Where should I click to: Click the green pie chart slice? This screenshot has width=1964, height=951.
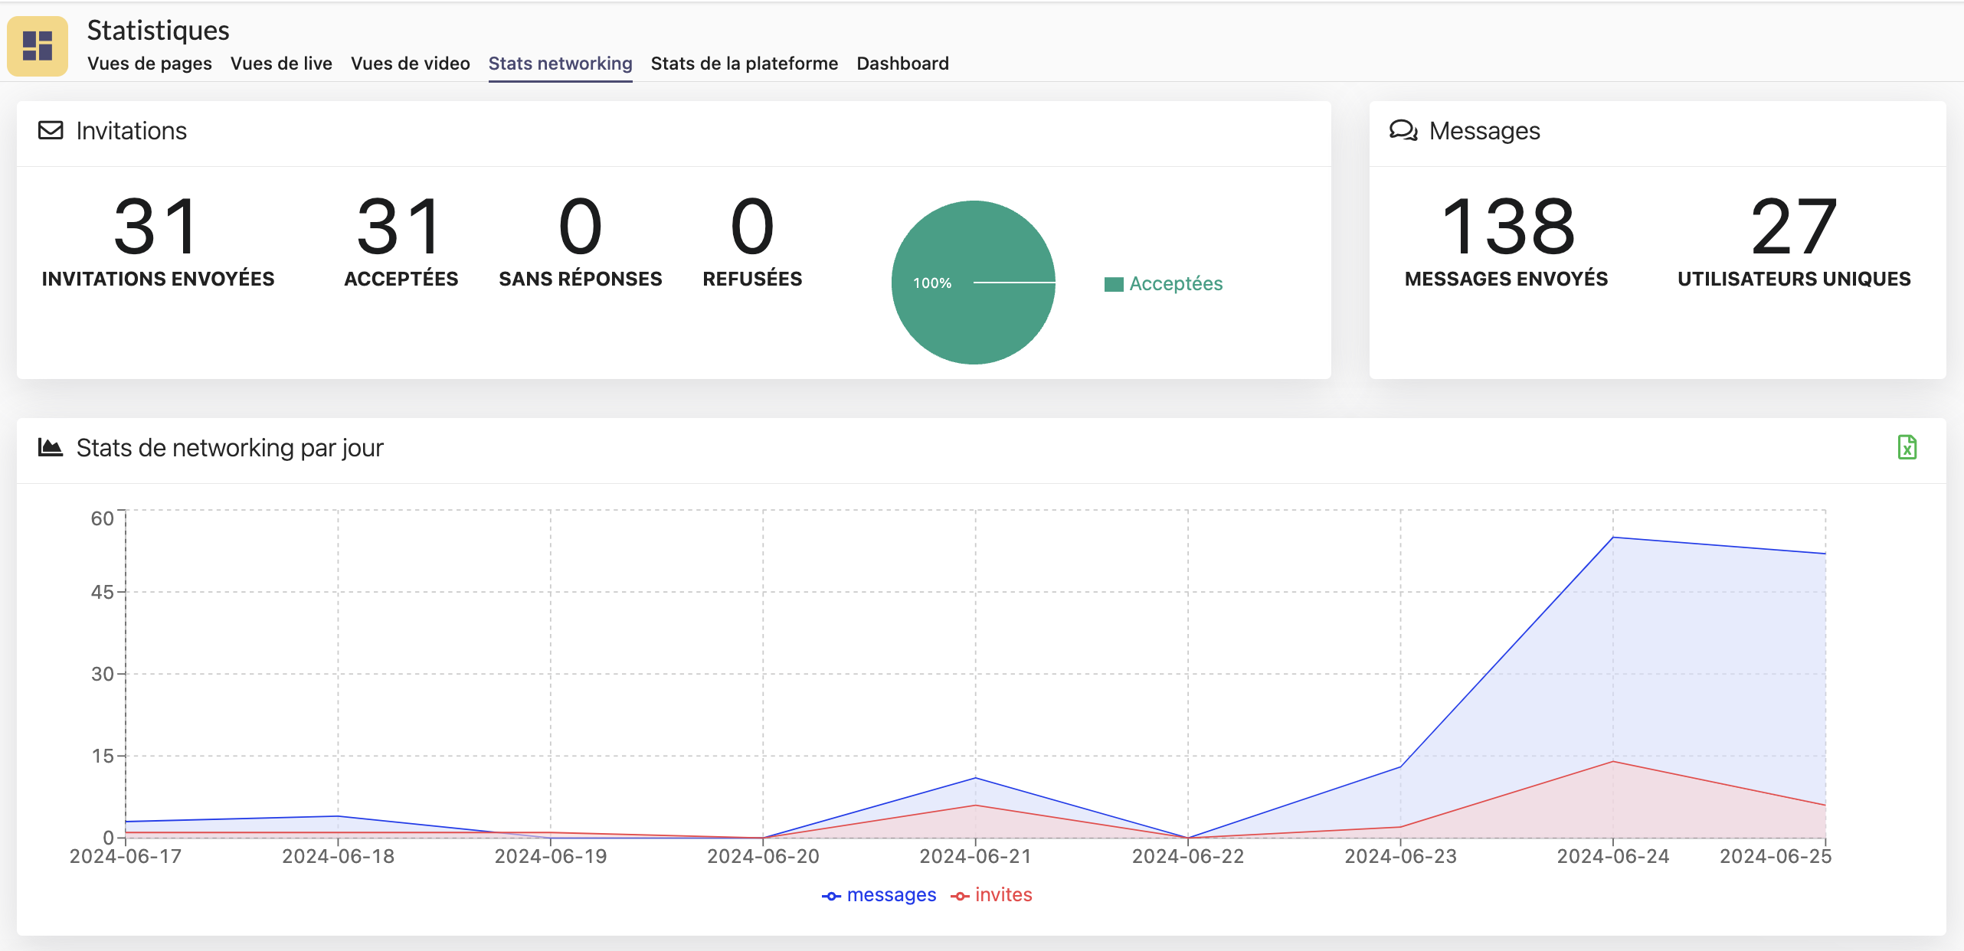(973, 322)
